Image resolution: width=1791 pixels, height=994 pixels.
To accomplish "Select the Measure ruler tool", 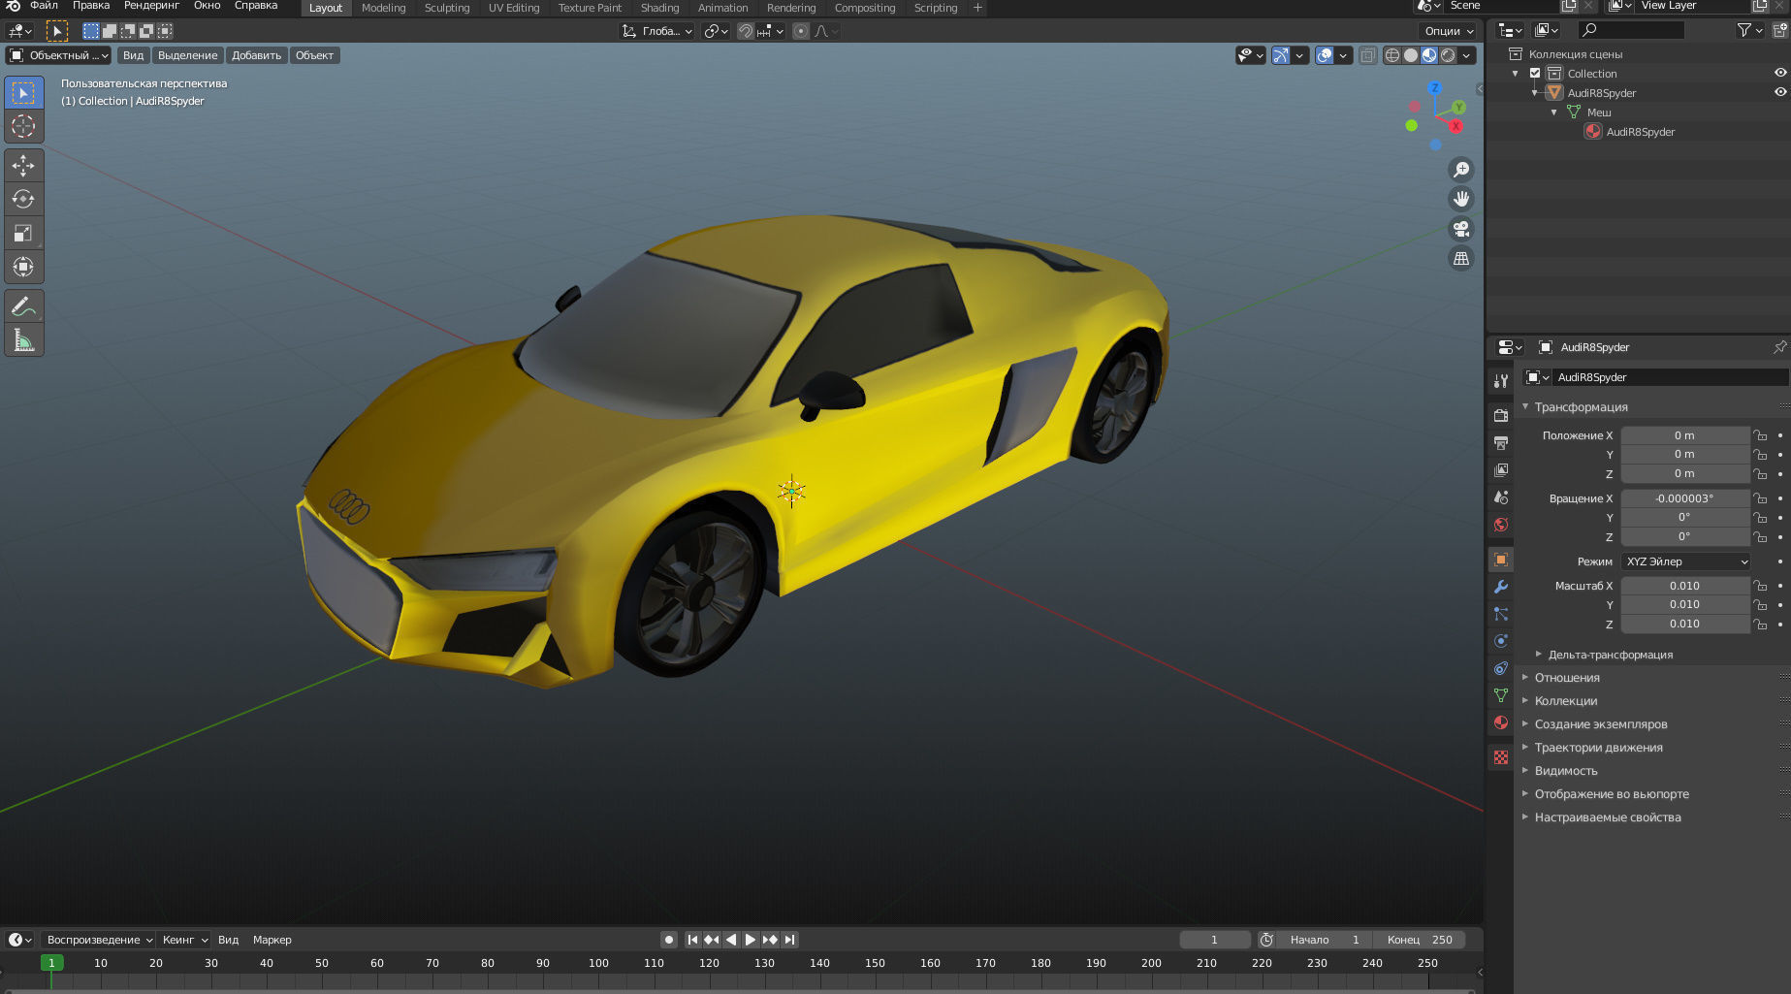I will (x=23, y=340).
